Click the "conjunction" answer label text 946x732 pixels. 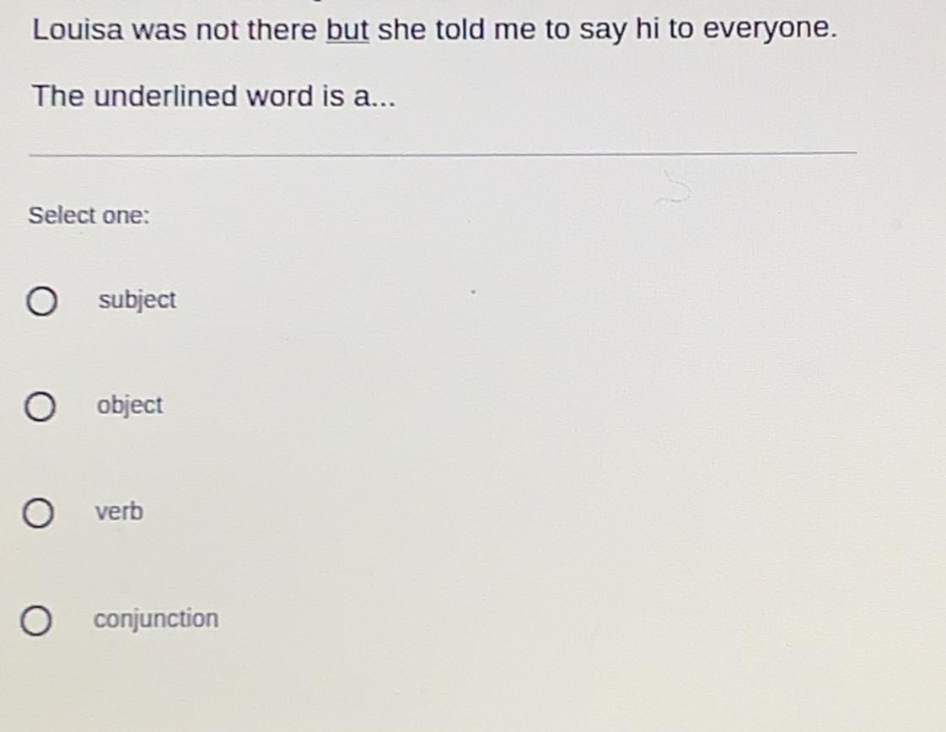pyautogui.click(x=156, y=619)
